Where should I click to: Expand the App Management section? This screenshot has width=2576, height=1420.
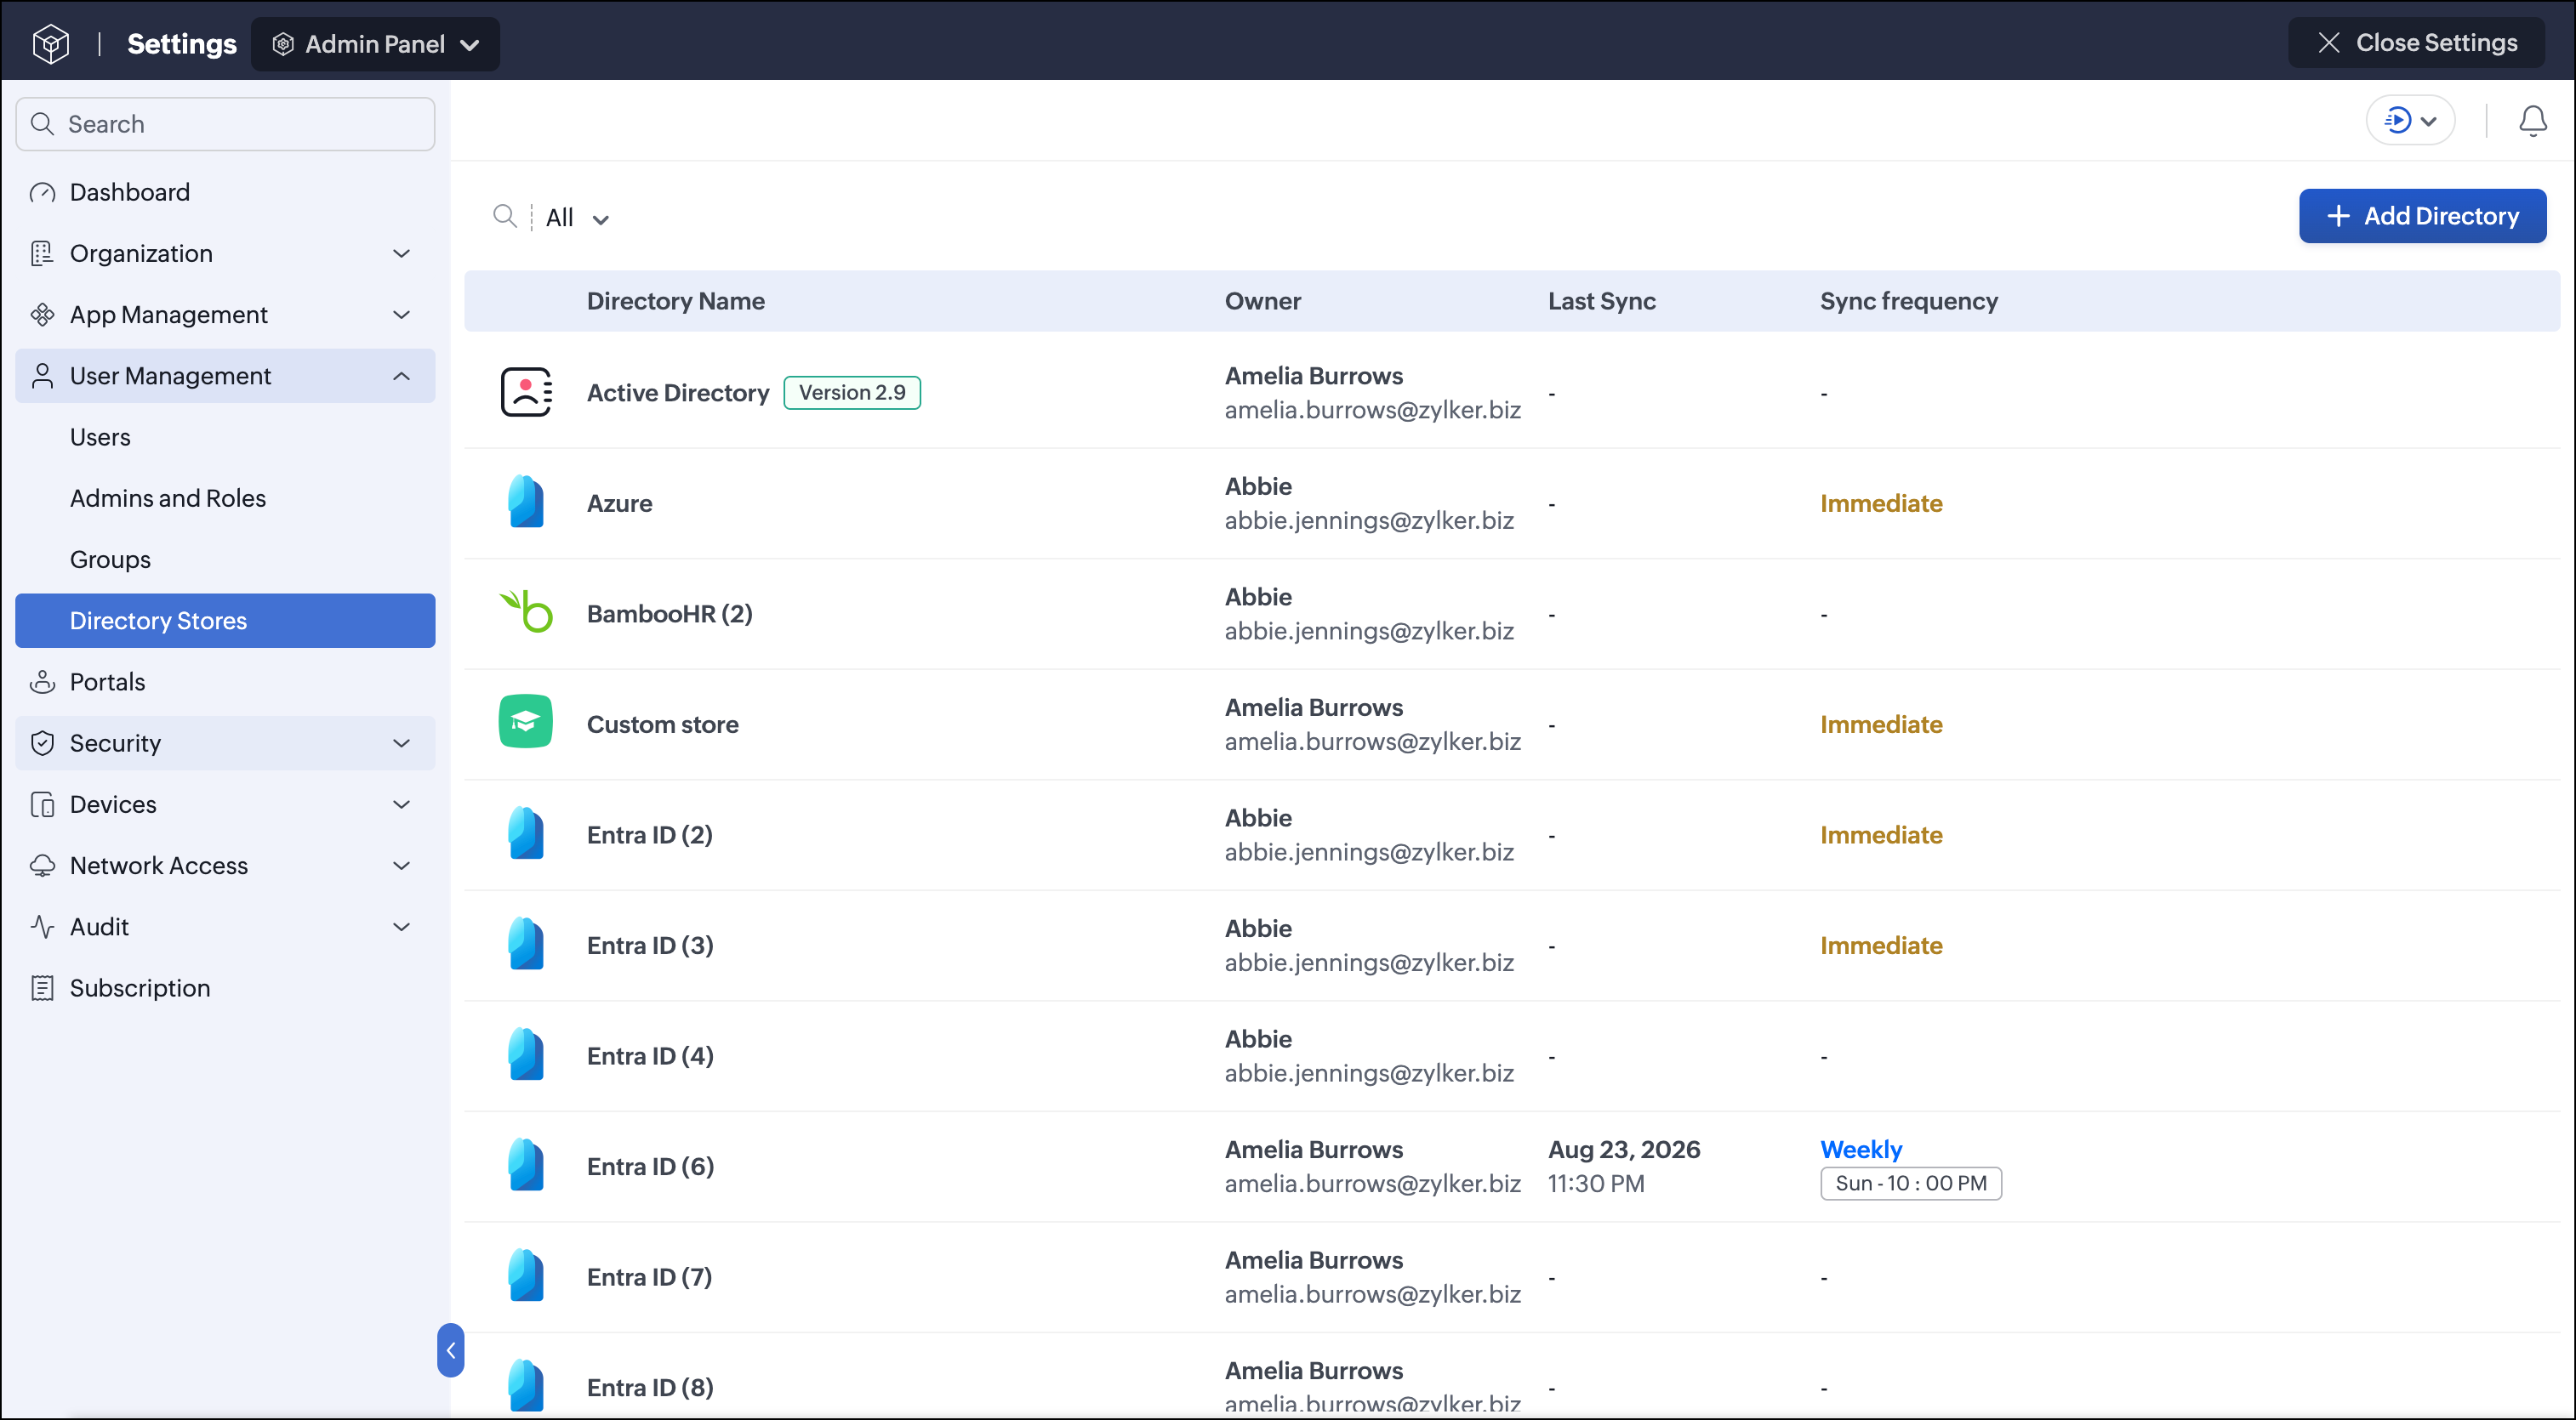[x=225, y=314]
